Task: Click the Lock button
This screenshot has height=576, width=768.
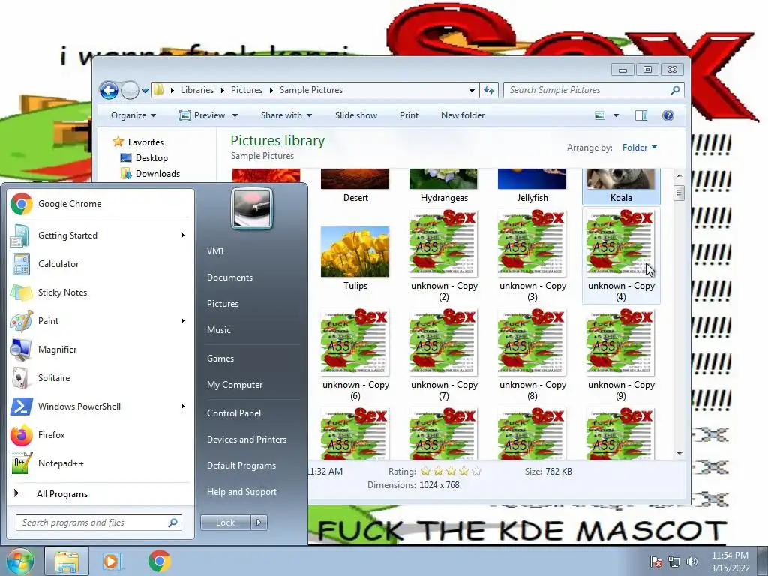Action: pyautogui.click(x=226, y=523)
